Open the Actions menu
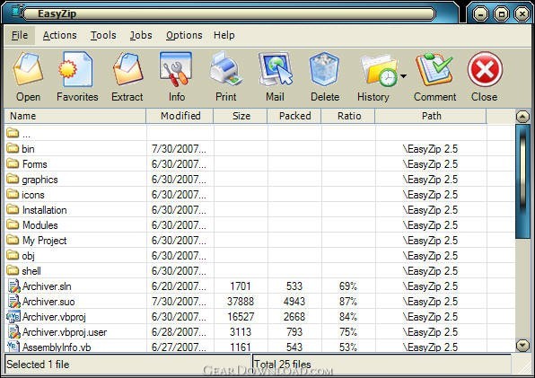The image size is (535, 378). pyautogui.click(x=60, y=35)
